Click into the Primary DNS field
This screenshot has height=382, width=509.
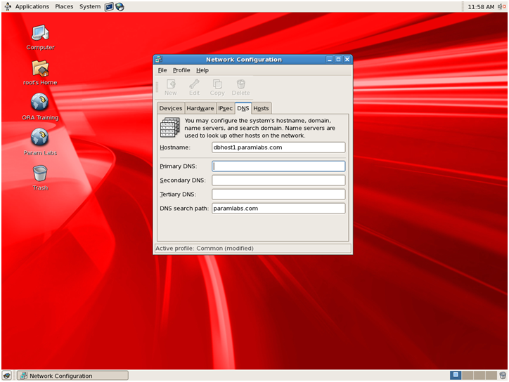click(278, 166)
